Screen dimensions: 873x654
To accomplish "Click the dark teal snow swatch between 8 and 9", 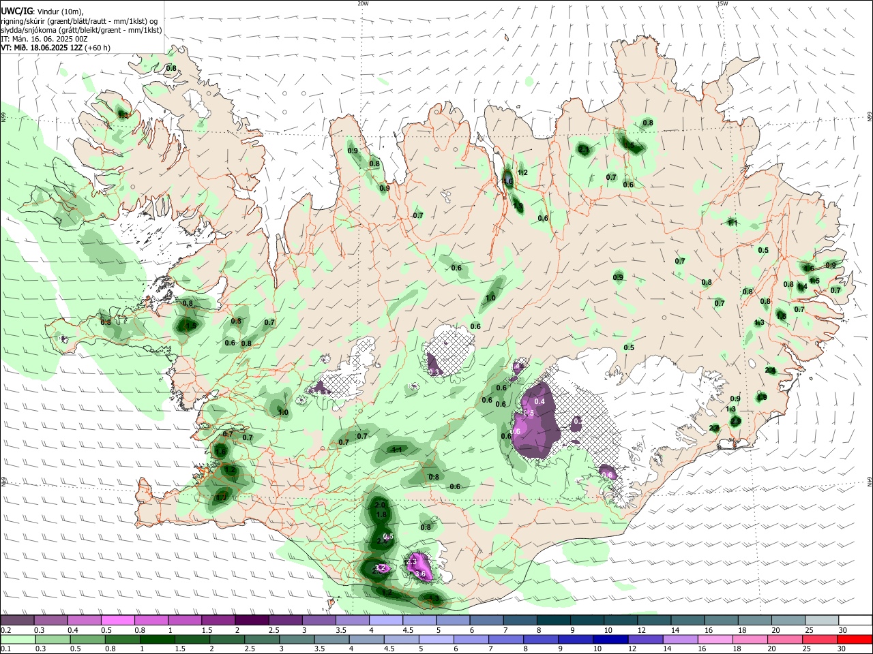I will (554, 621).
